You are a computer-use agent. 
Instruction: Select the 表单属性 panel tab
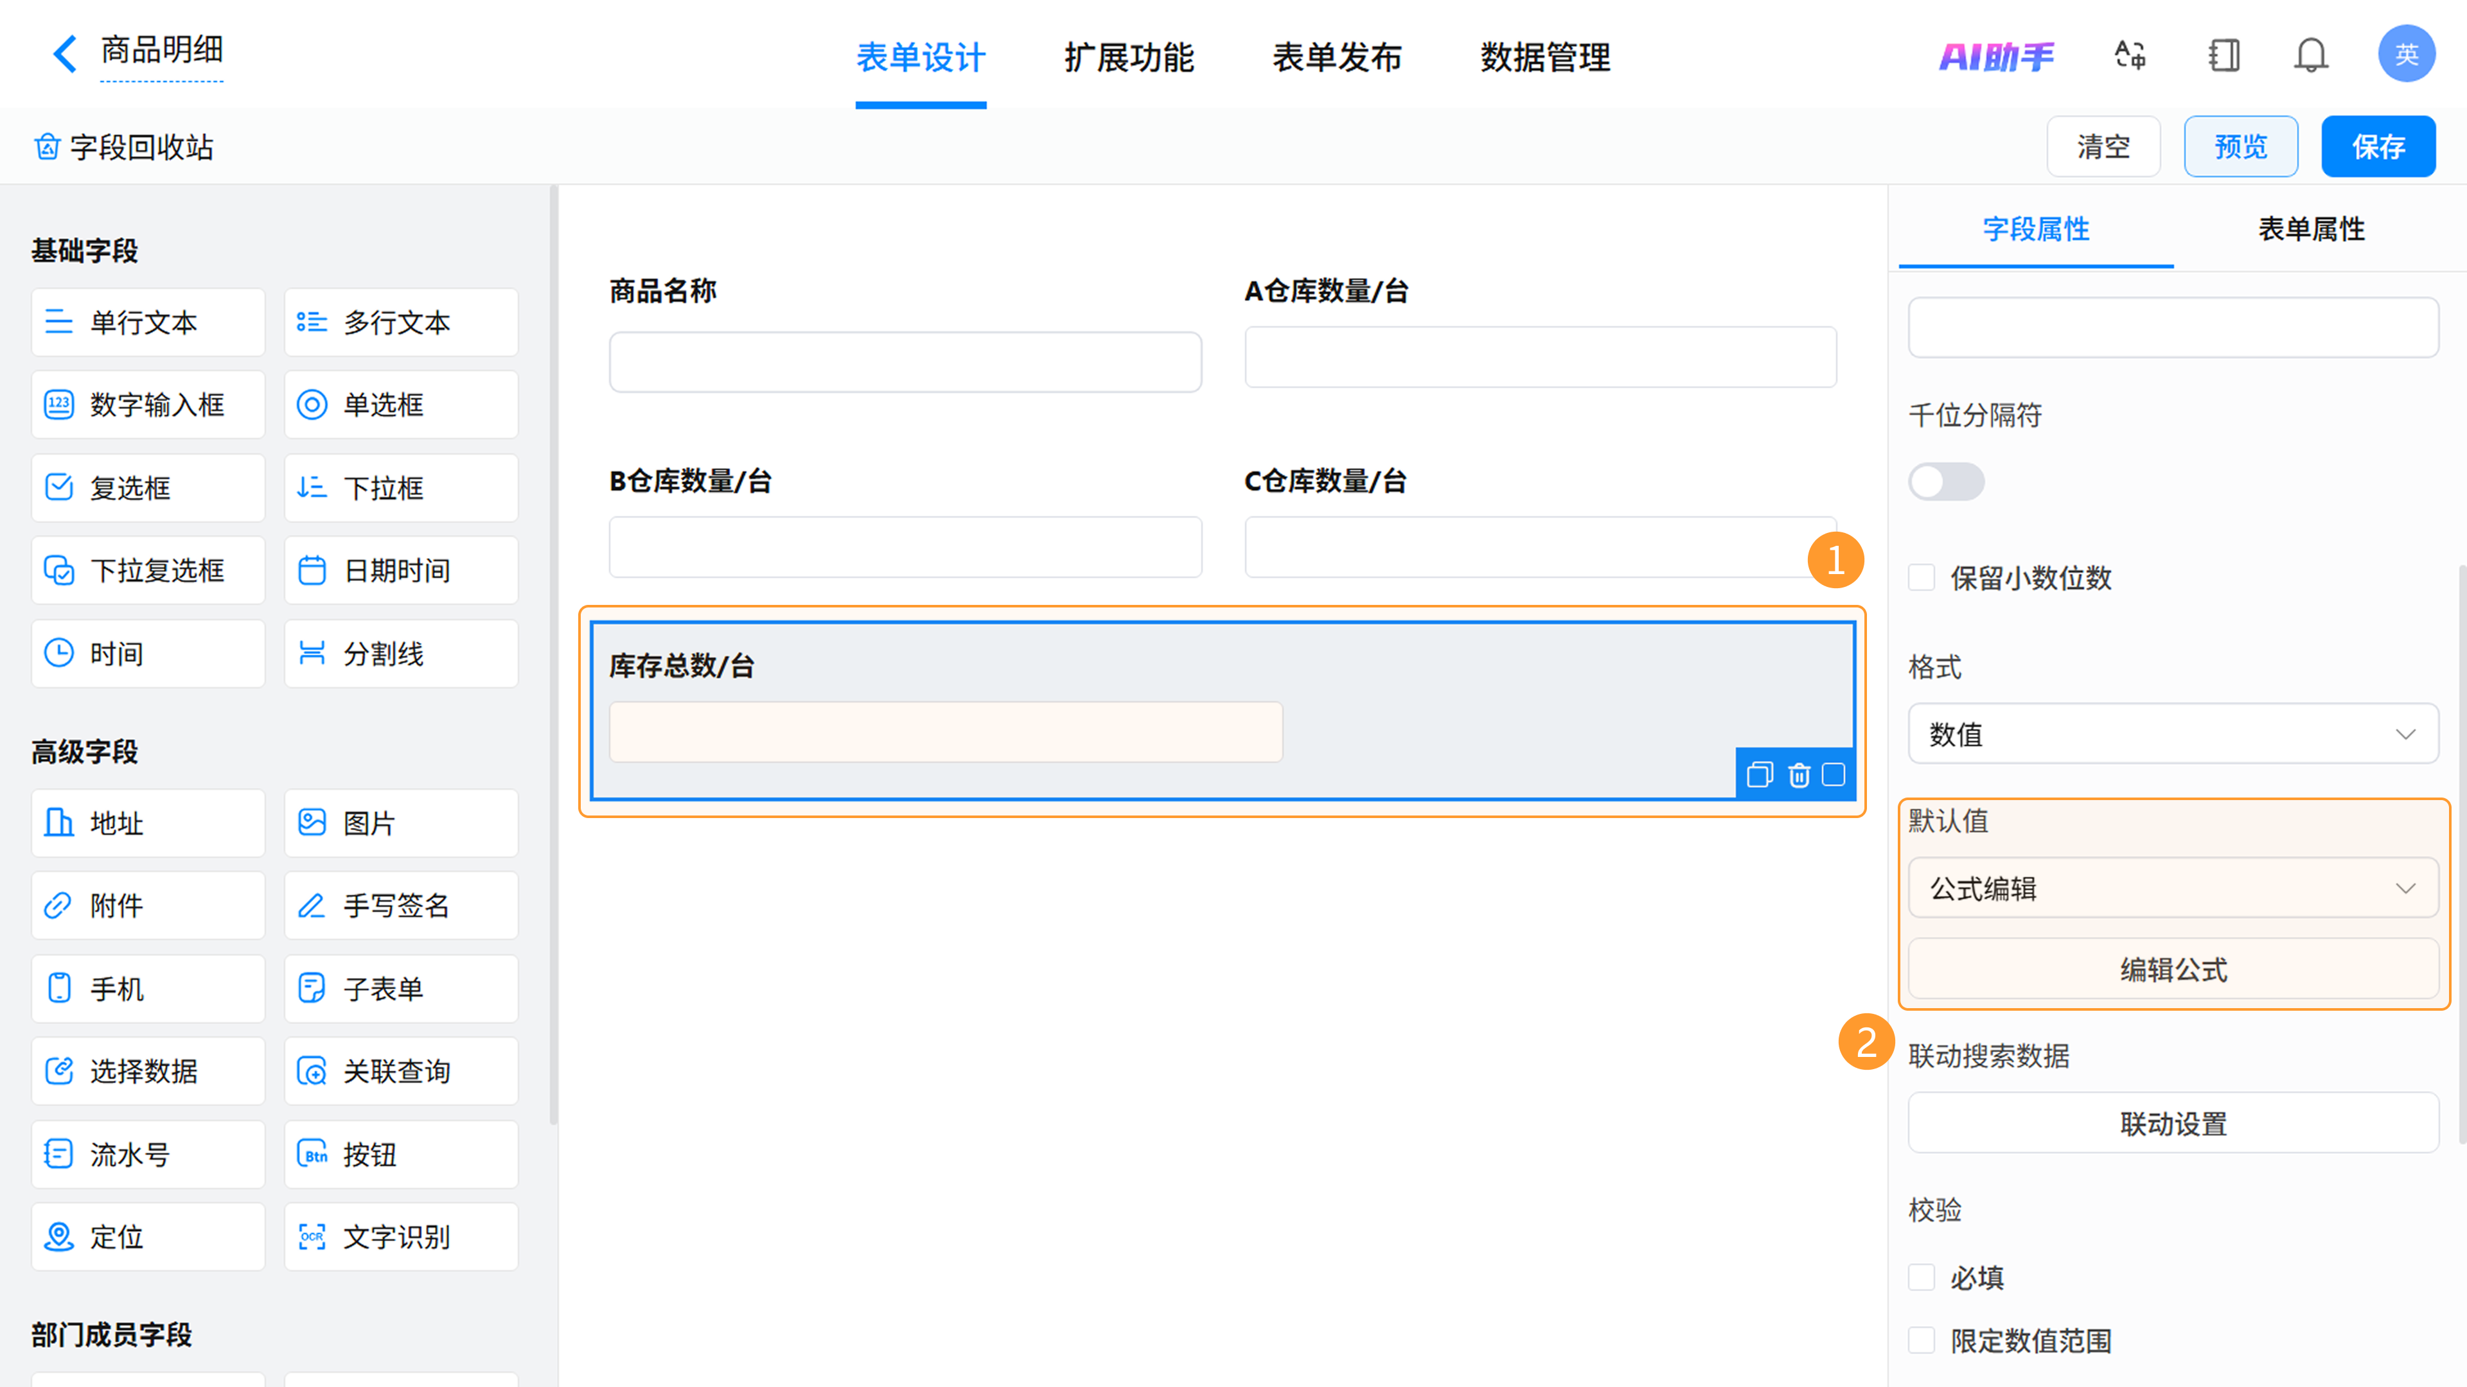pyautogui.click(x=2311, y=229)
